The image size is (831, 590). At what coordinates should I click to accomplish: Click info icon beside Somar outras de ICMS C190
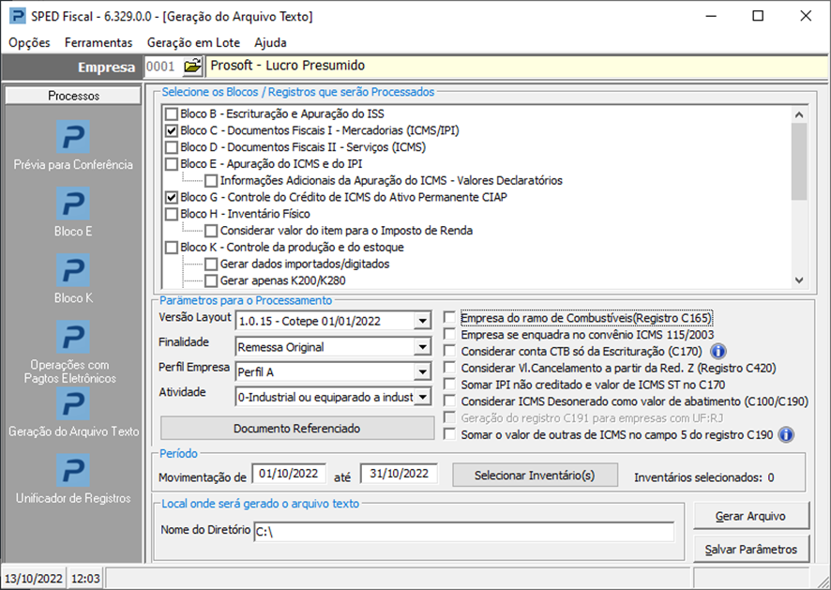[785, 434]
